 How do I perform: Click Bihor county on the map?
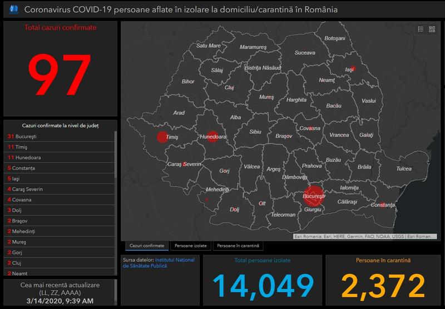coord(188,82)
